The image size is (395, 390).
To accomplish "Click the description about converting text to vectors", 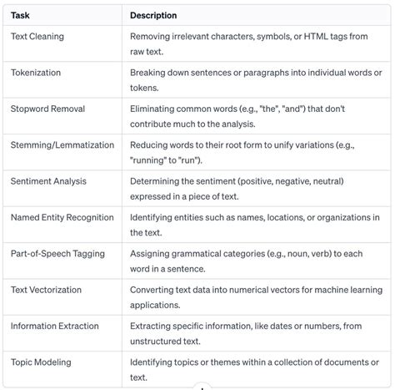I will 256,297.
